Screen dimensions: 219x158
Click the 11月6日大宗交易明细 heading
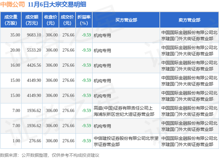[x=57, y=4]
